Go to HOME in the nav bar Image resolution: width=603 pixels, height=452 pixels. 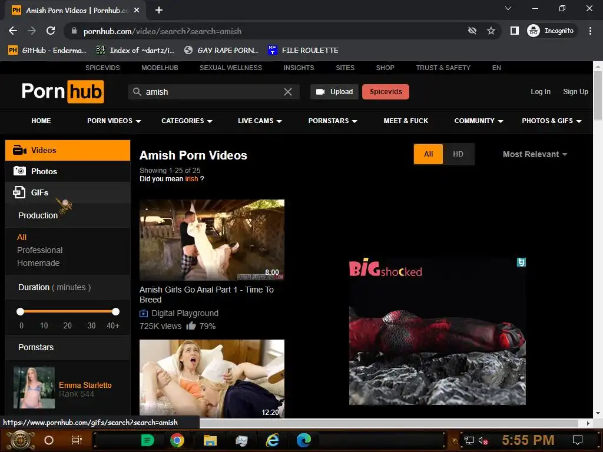41,121
